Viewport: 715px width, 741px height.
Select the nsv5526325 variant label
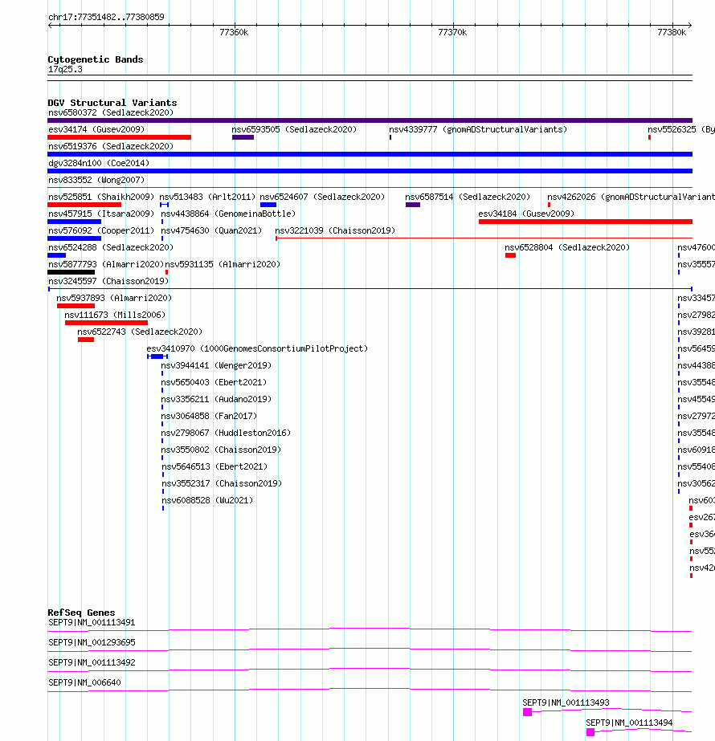[x=681, y=129]
